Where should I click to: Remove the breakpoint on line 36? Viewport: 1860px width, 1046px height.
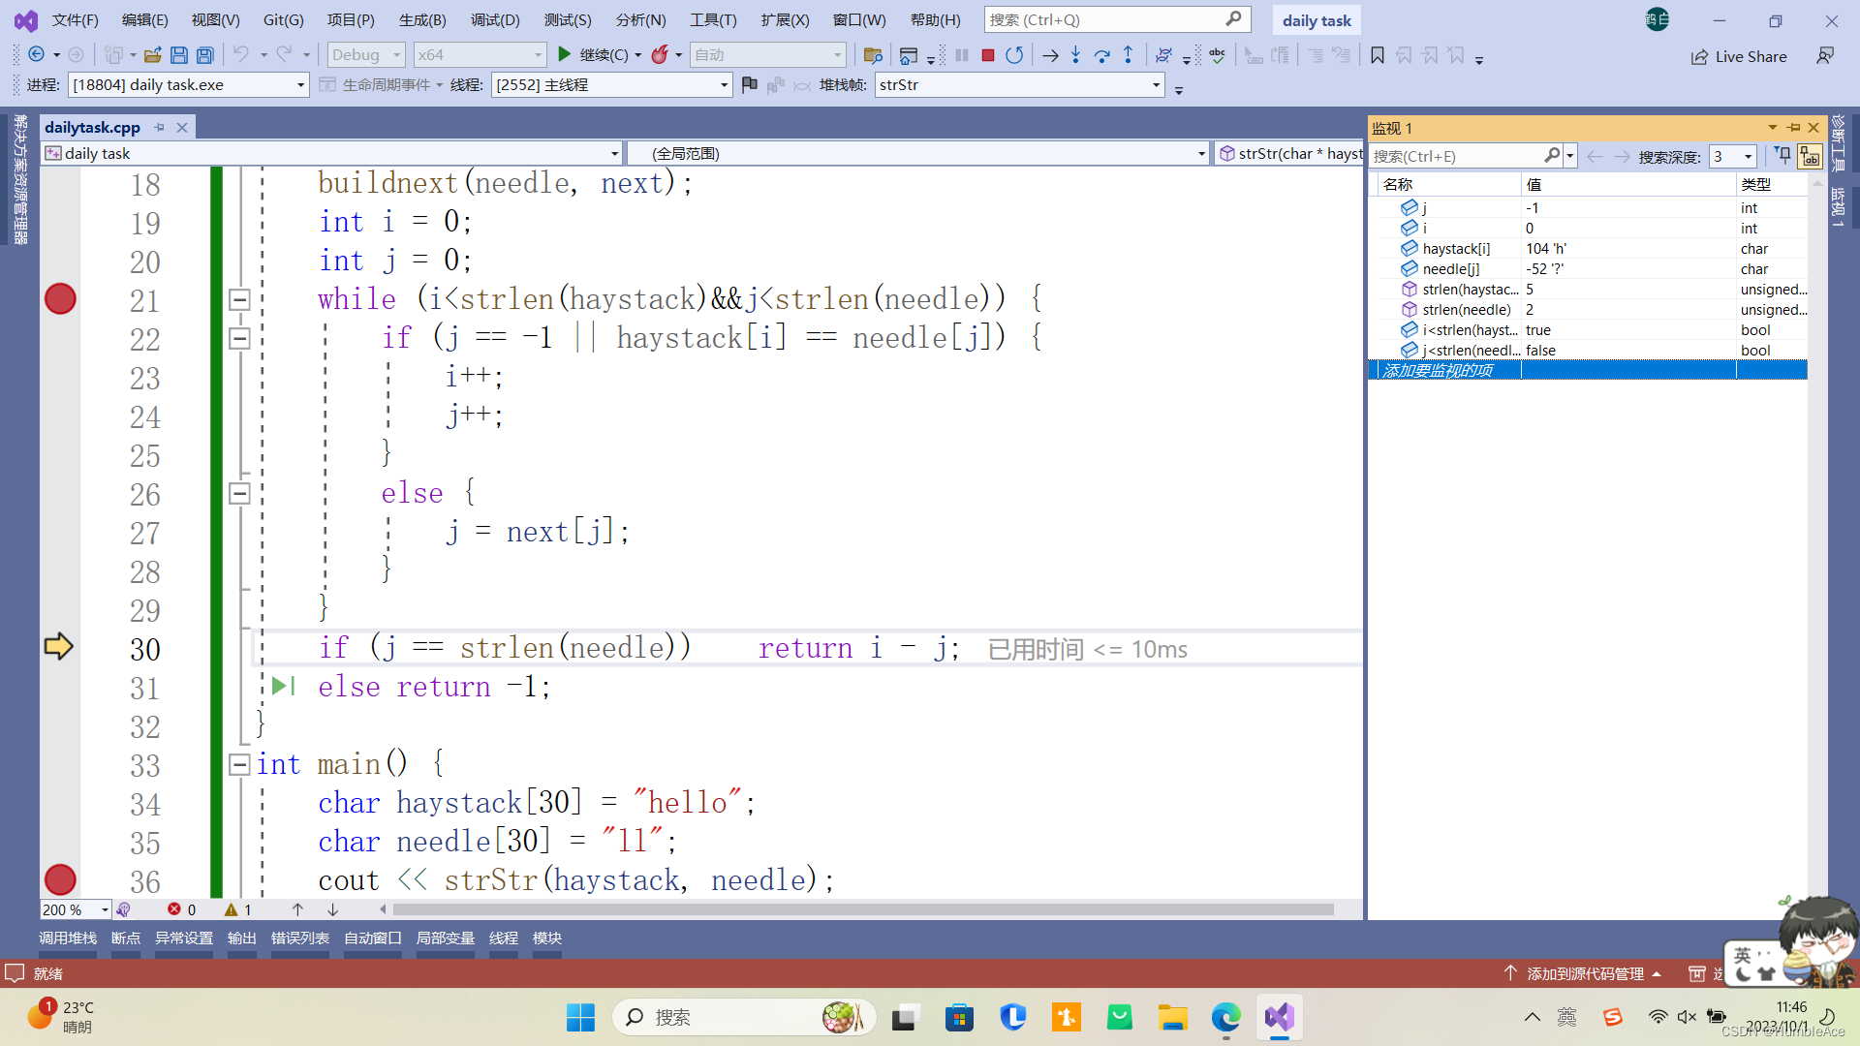[x=60, y=879]
